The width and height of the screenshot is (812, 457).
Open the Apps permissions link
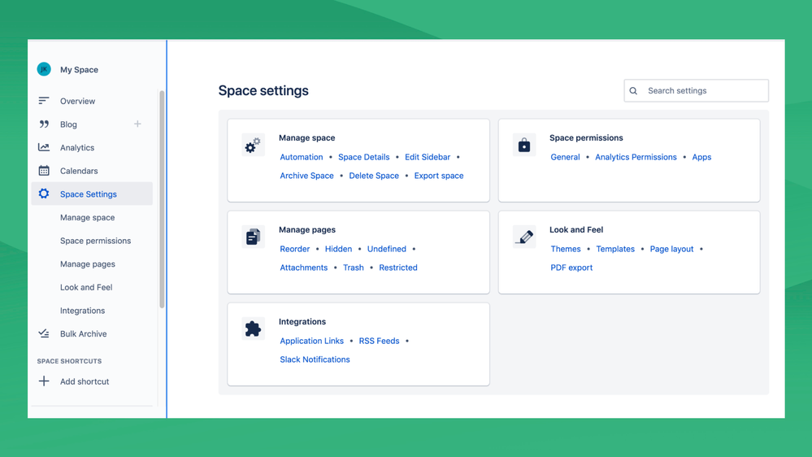click(701, 157)
